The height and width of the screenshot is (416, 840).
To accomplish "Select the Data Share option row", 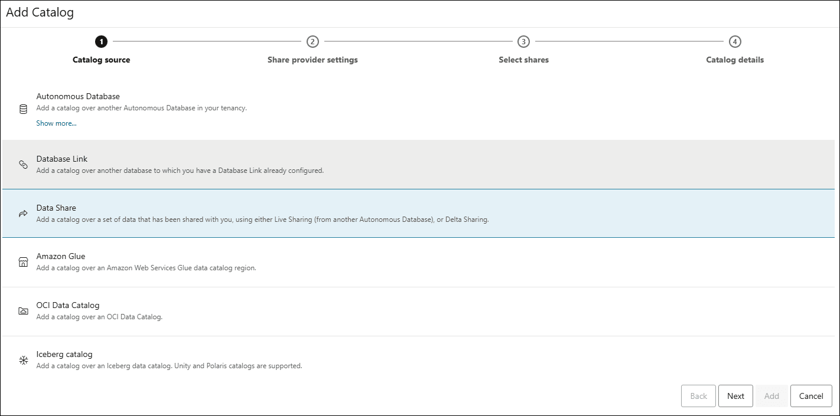I will [236, 213].
